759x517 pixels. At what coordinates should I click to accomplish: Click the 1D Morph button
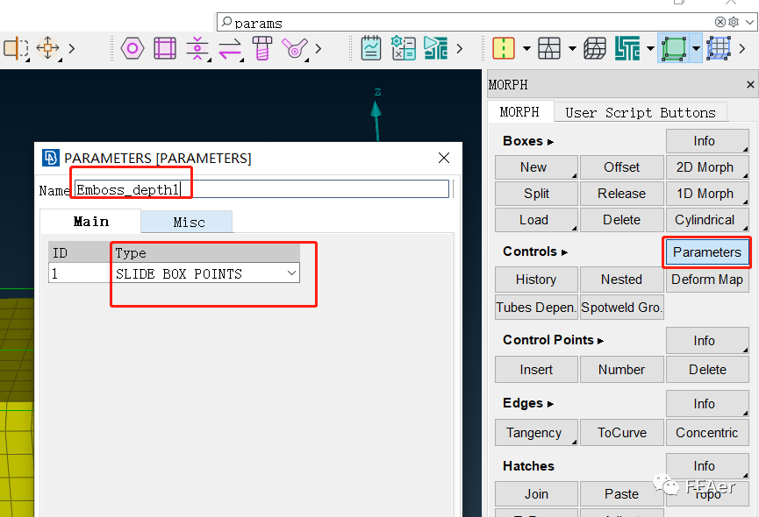pos(707,194)
